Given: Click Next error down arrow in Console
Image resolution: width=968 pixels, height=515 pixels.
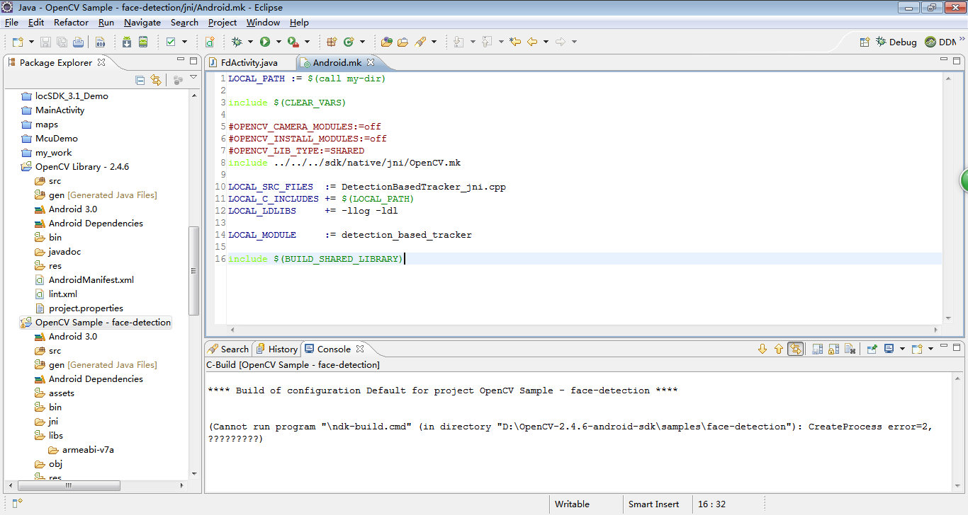Looking at the screenshot, I should (x=762, y=349).
